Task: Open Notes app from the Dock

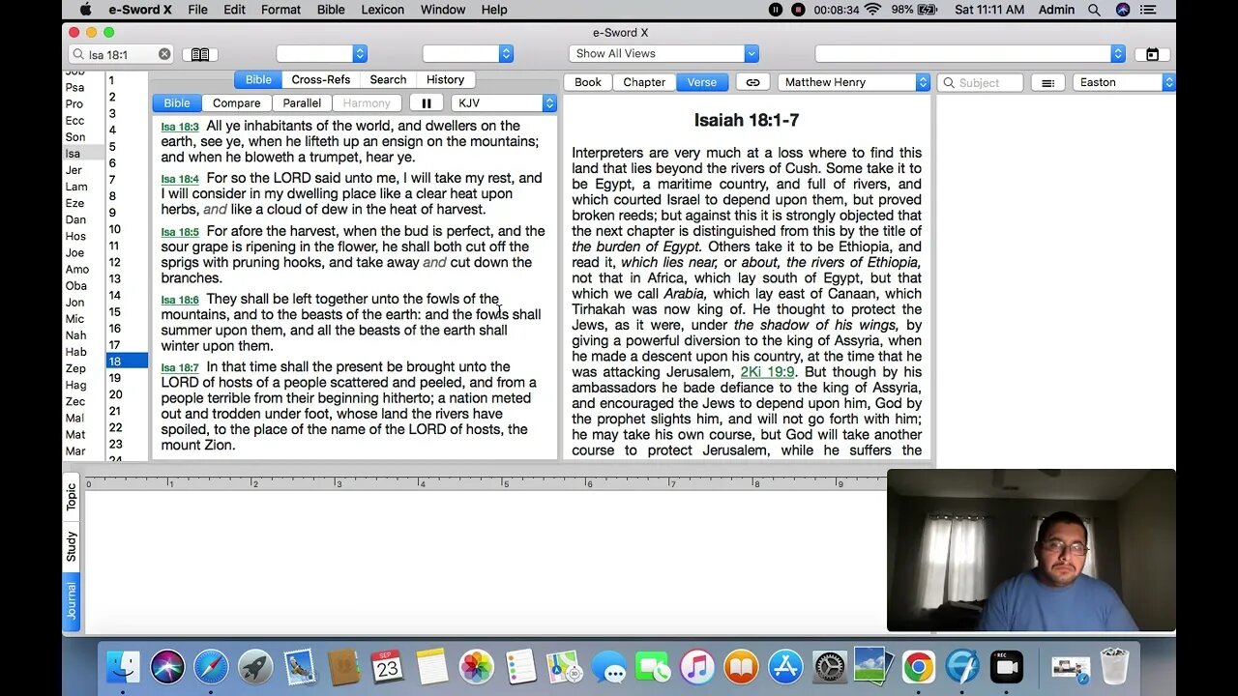Action: pos(432,667)
